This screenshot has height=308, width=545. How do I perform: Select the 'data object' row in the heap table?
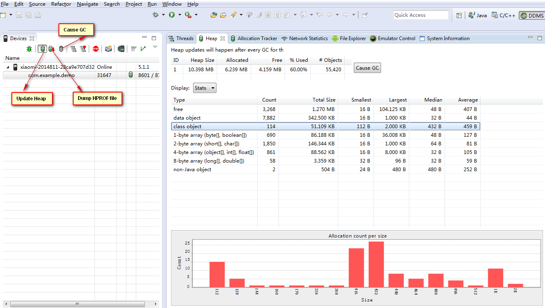[325, 118]
